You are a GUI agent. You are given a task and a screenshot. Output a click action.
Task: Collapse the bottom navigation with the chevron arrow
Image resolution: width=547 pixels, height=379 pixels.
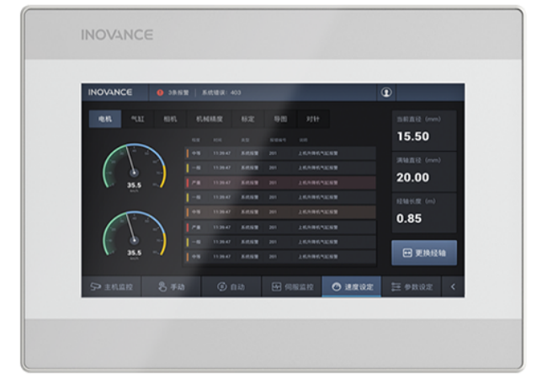(453, 287)
